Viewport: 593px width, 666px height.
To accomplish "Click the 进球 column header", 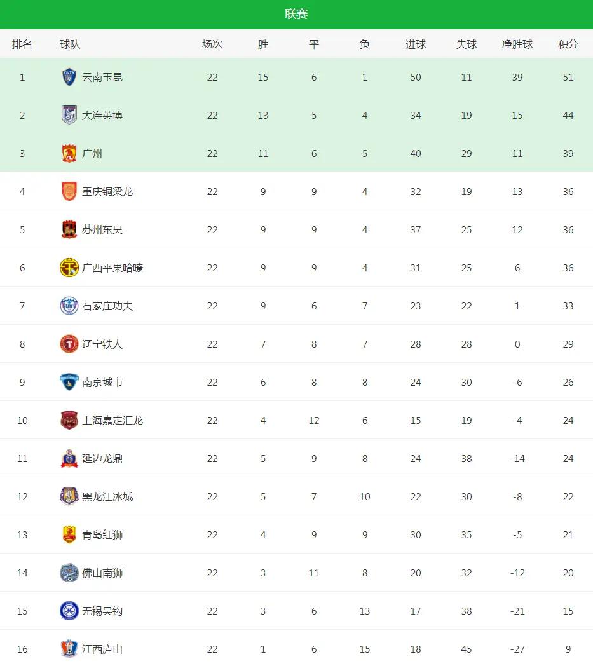I will click(x=415, y=44).
